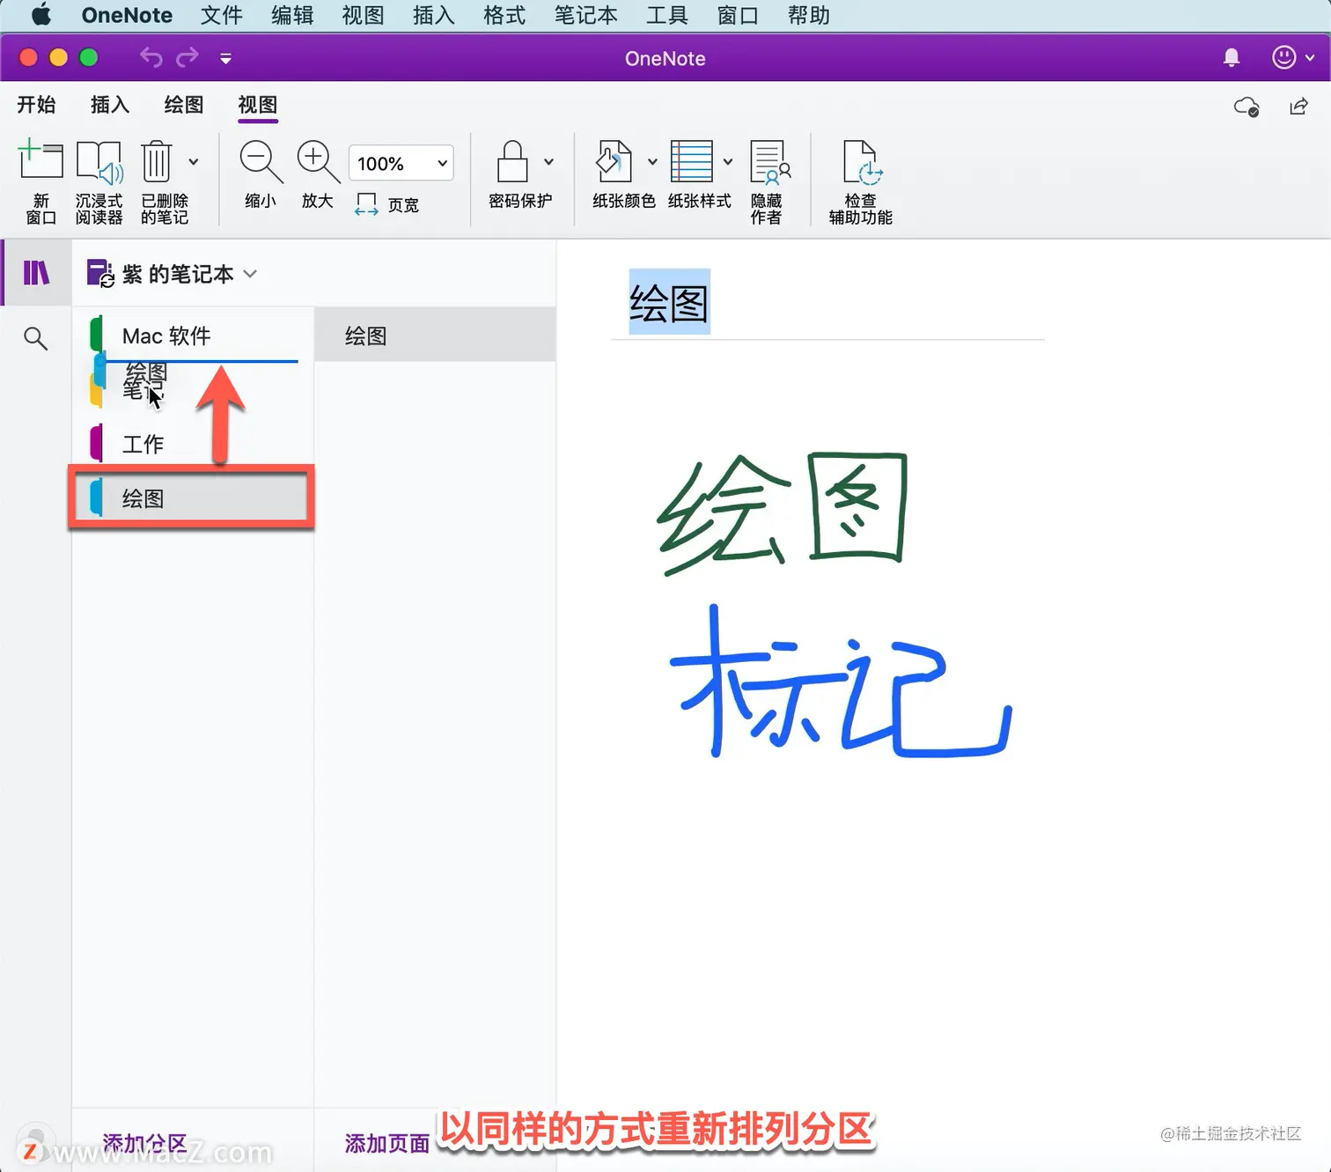Open the smiley feedback menu
The width and height of the screenshot is (1331, 1172).
tap(1292, 58)
